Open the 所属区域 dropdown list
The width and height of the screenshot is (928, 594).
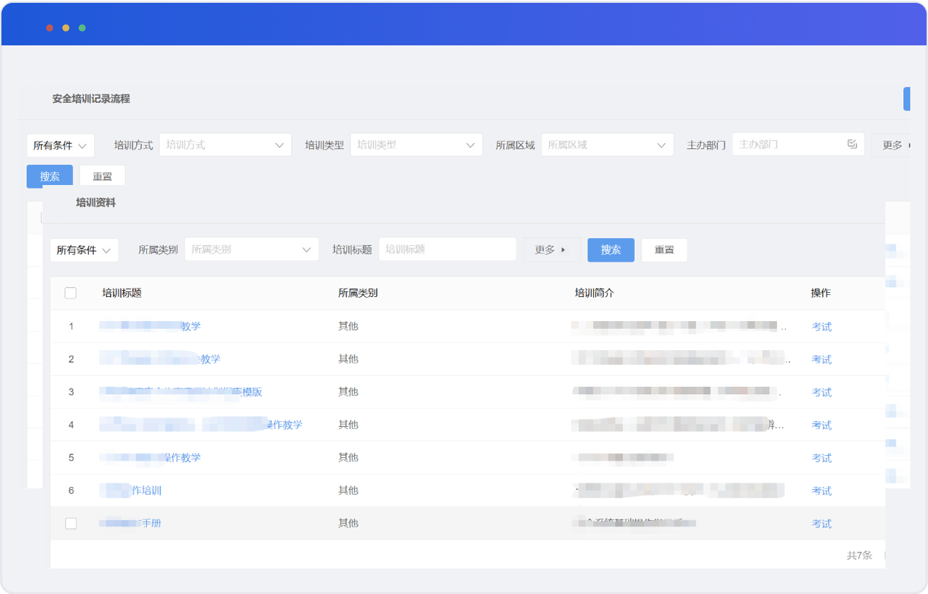607,145
